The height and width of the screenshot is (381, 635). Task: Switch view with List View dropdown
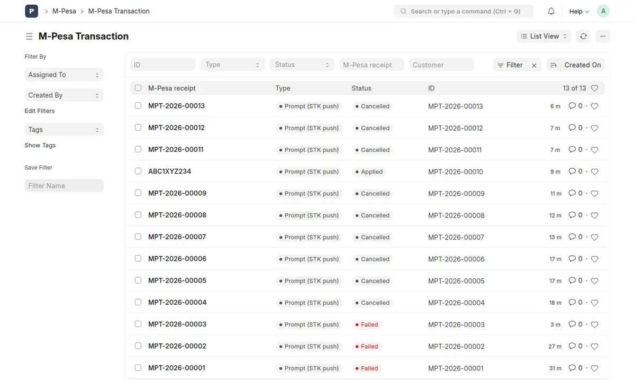543,36
